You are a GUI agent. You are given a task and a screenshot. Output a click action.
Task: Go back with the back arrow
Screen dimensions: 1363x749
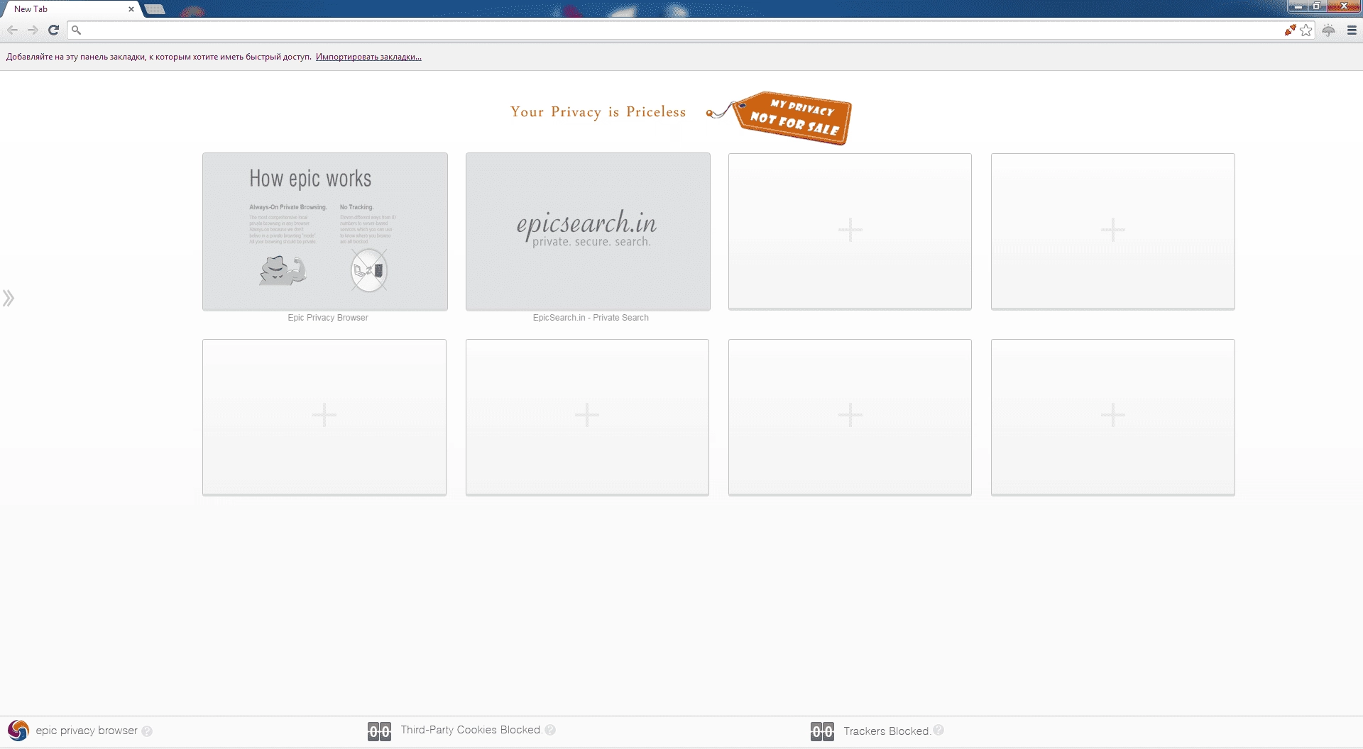point(12,30)
